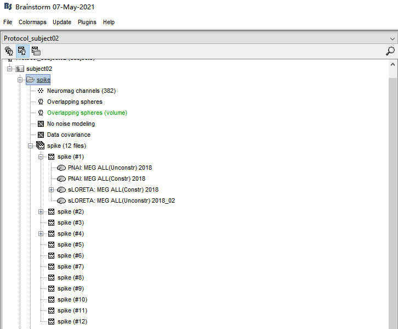Select the No noise modeling row
The image size is (398, 329).
tap(71, 124)
